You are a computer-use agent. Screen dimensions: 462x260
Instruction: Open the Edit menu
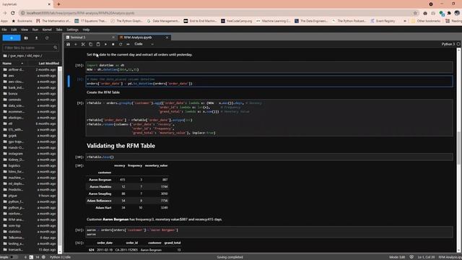pos(14,30)
